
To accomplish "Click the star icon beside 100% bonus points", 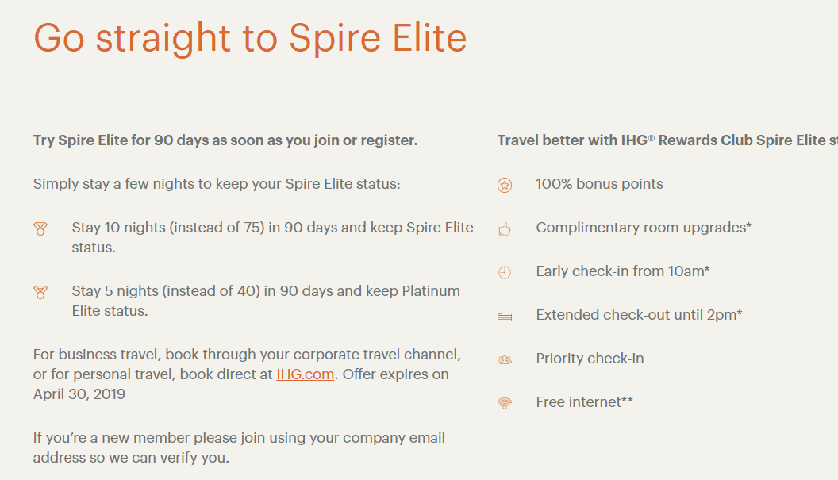I will click(505, 185).
